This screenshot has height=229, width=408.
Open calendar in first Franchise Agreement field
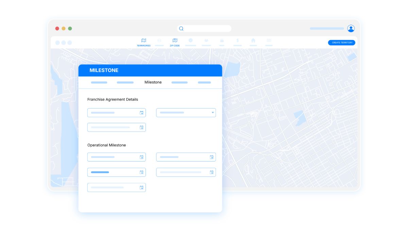pyautogui.click(x=141, y=113)
